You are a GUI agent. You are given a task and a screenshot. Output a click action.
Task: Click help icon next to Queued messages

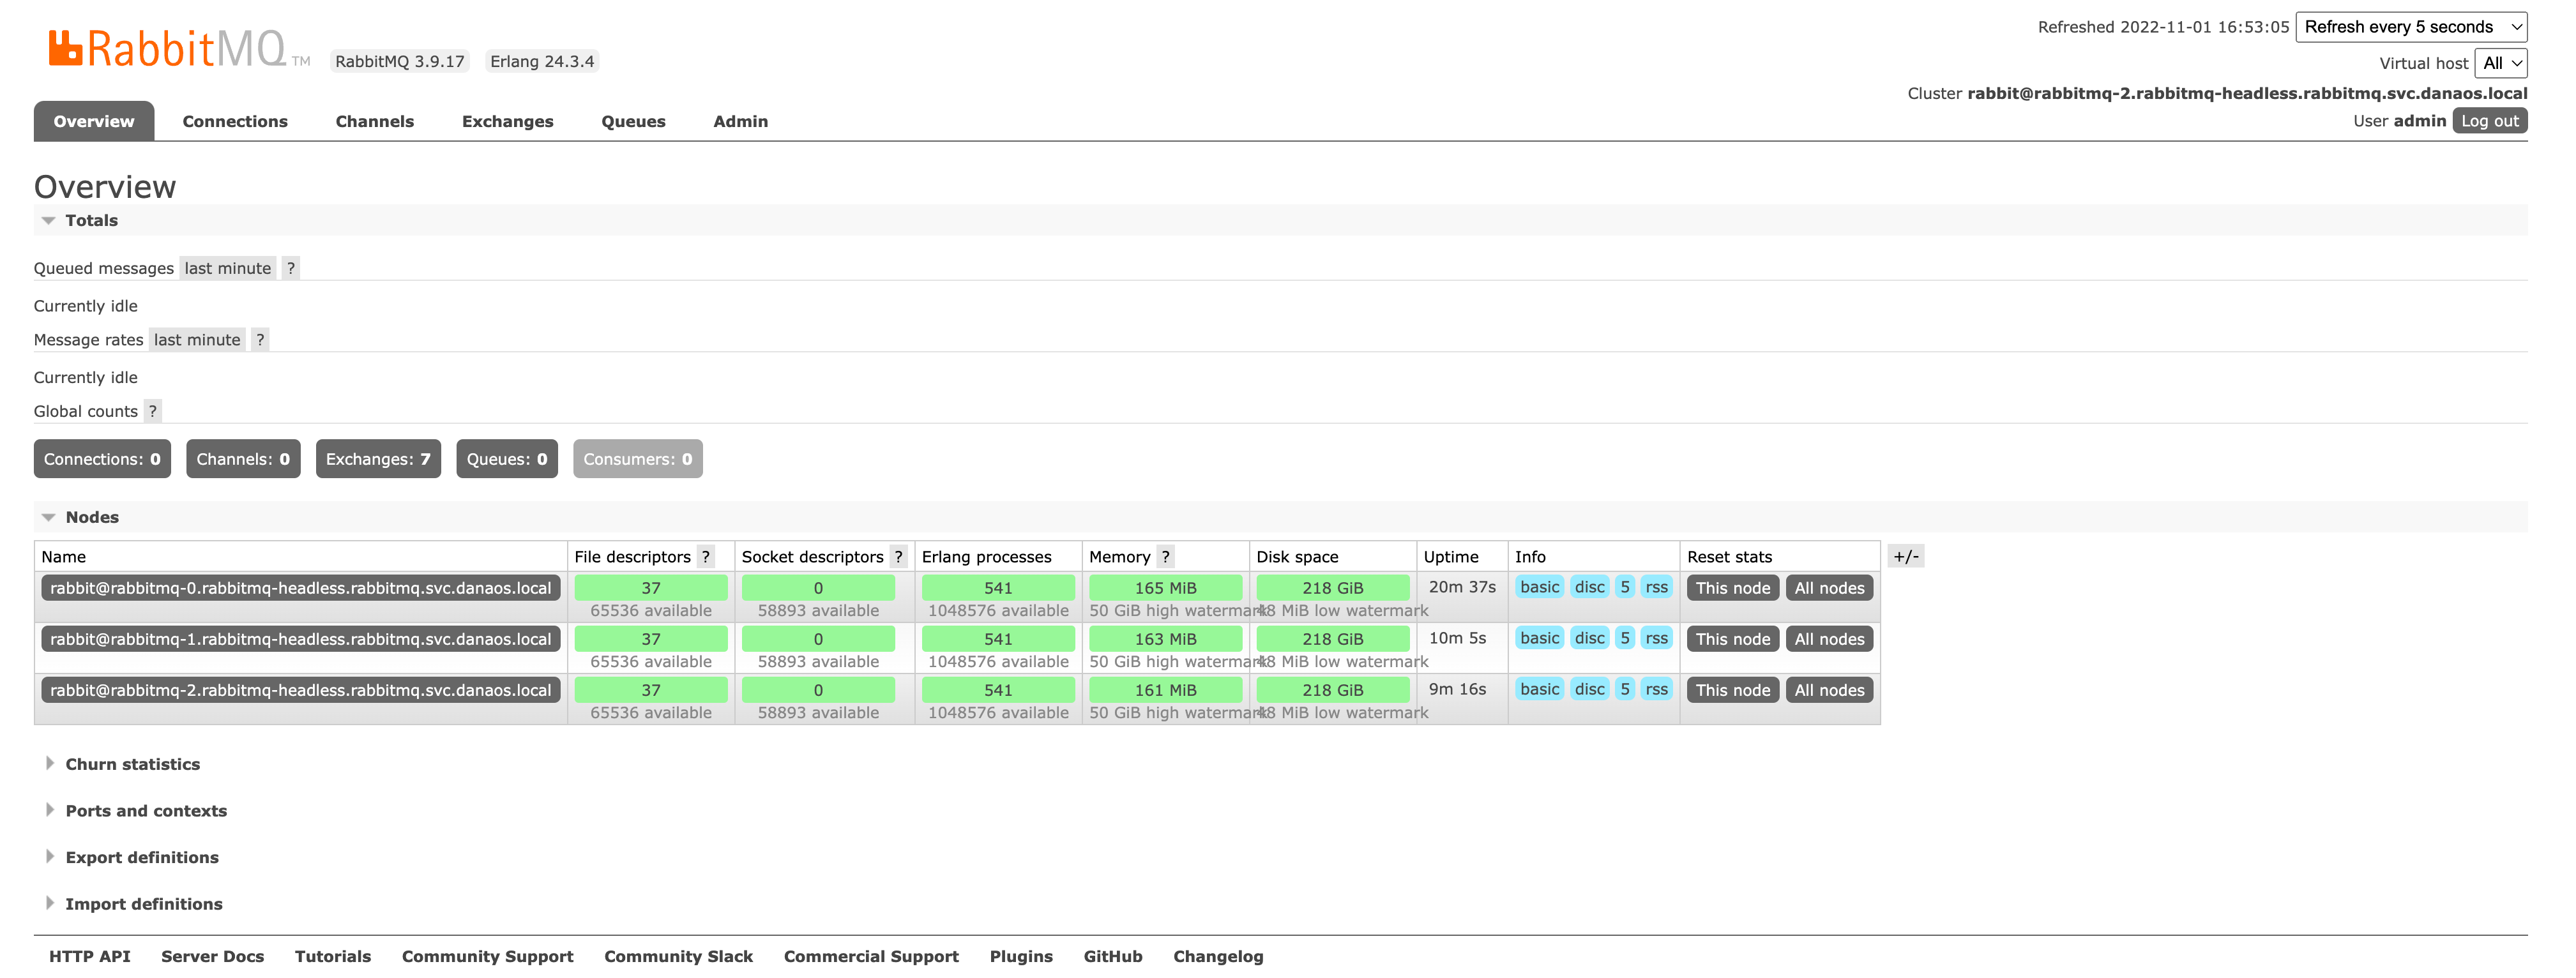pyautogui.click(x=290, y=268)
